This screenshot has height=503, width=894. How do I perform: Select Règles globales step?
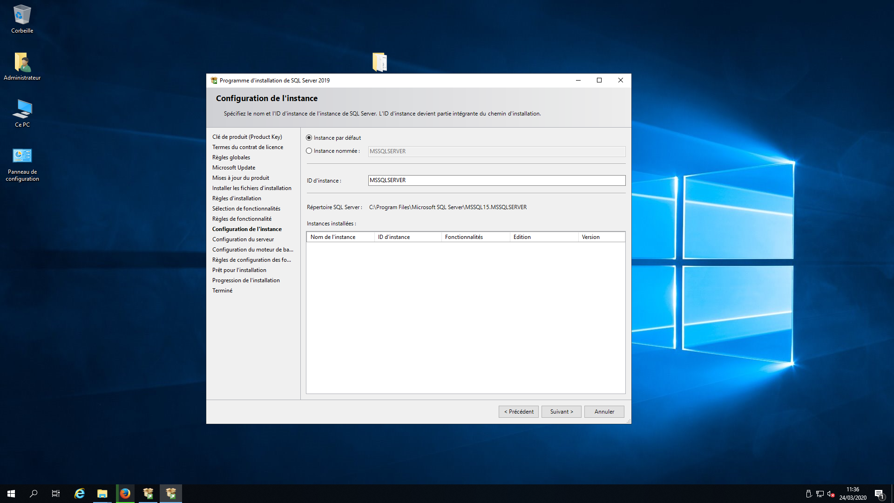point(231,157)
